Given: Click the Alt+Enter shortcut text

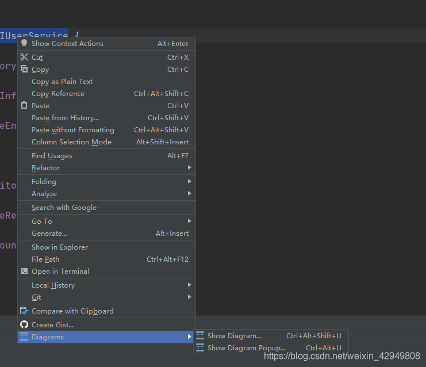Looking at the screenshot, I should click(x=173, y=44).
